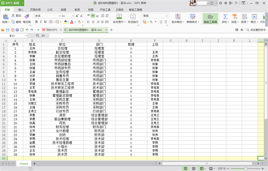Expand the fill color dropdown arrow
Screen dimensions: 268x171
point(68,22)
